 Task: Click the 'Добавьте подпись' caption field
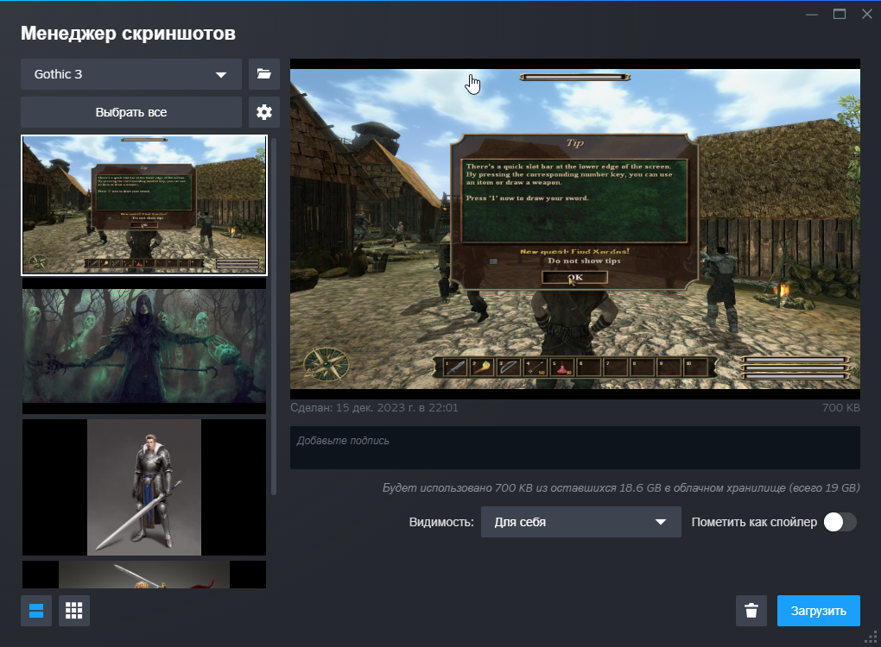[574, 447]
